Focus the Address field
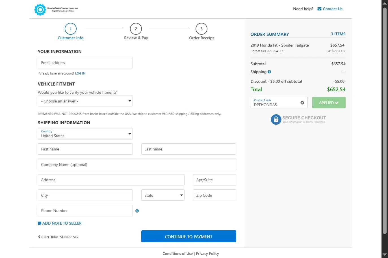Screen dimensions: 388x258 [111, 180]
